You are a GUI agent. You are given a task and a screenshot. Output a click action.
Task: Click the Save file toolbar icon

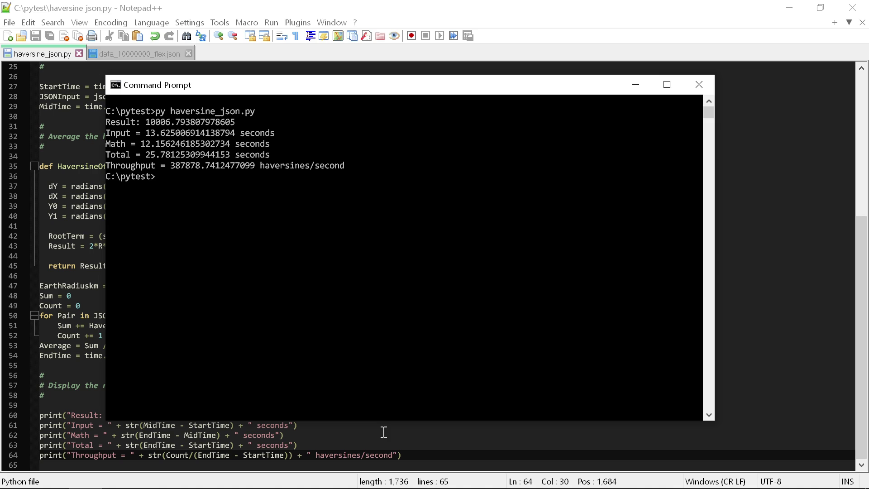click(x=36, y=36)
